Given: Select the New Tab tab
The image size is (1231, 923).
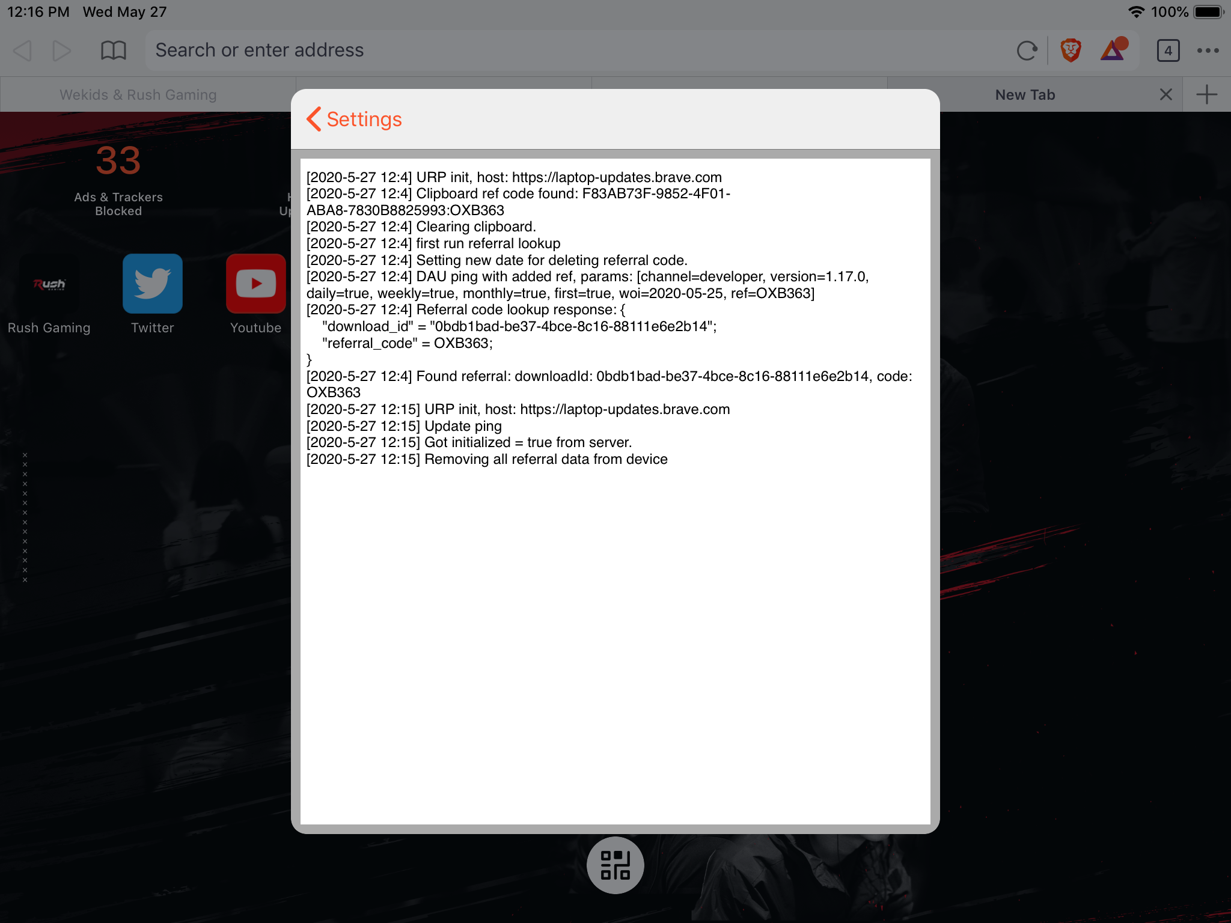Looking at the screenshot, I should click(1024, 95).
